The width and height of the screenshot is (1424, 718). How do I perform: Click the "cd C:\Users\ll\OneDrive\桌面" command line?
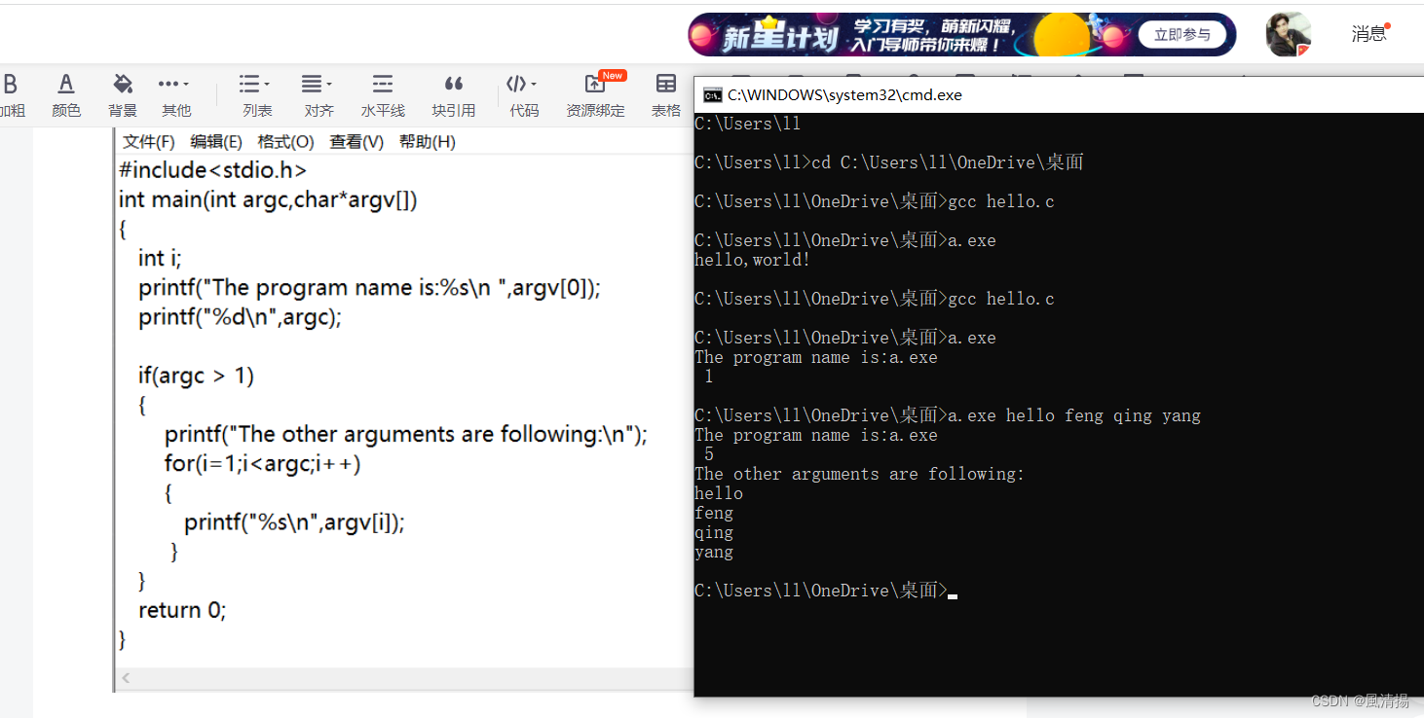click(x=889, y=162)
